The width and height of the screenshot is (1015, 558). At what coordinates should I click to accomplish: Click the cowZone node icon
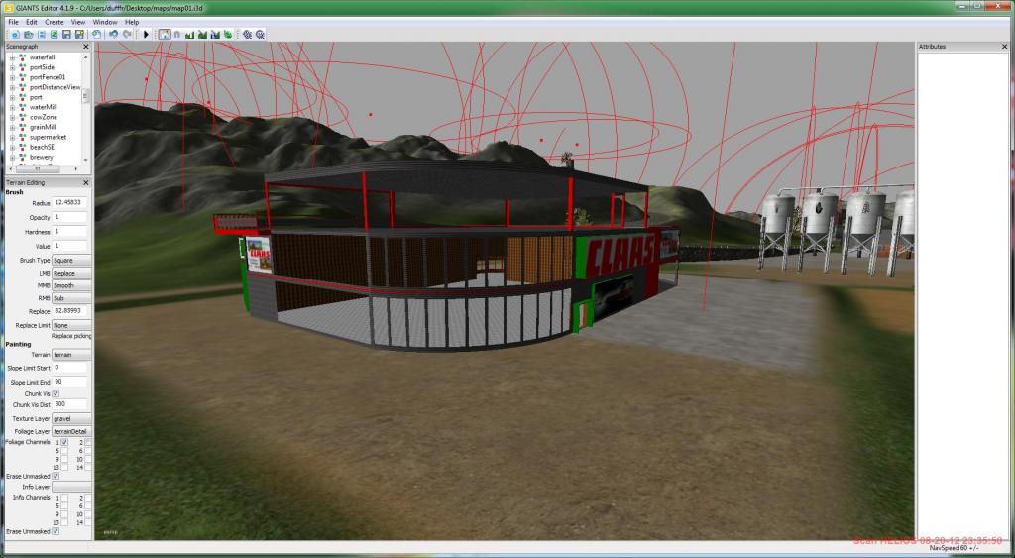pyautogui.click(x=23, y=117)
